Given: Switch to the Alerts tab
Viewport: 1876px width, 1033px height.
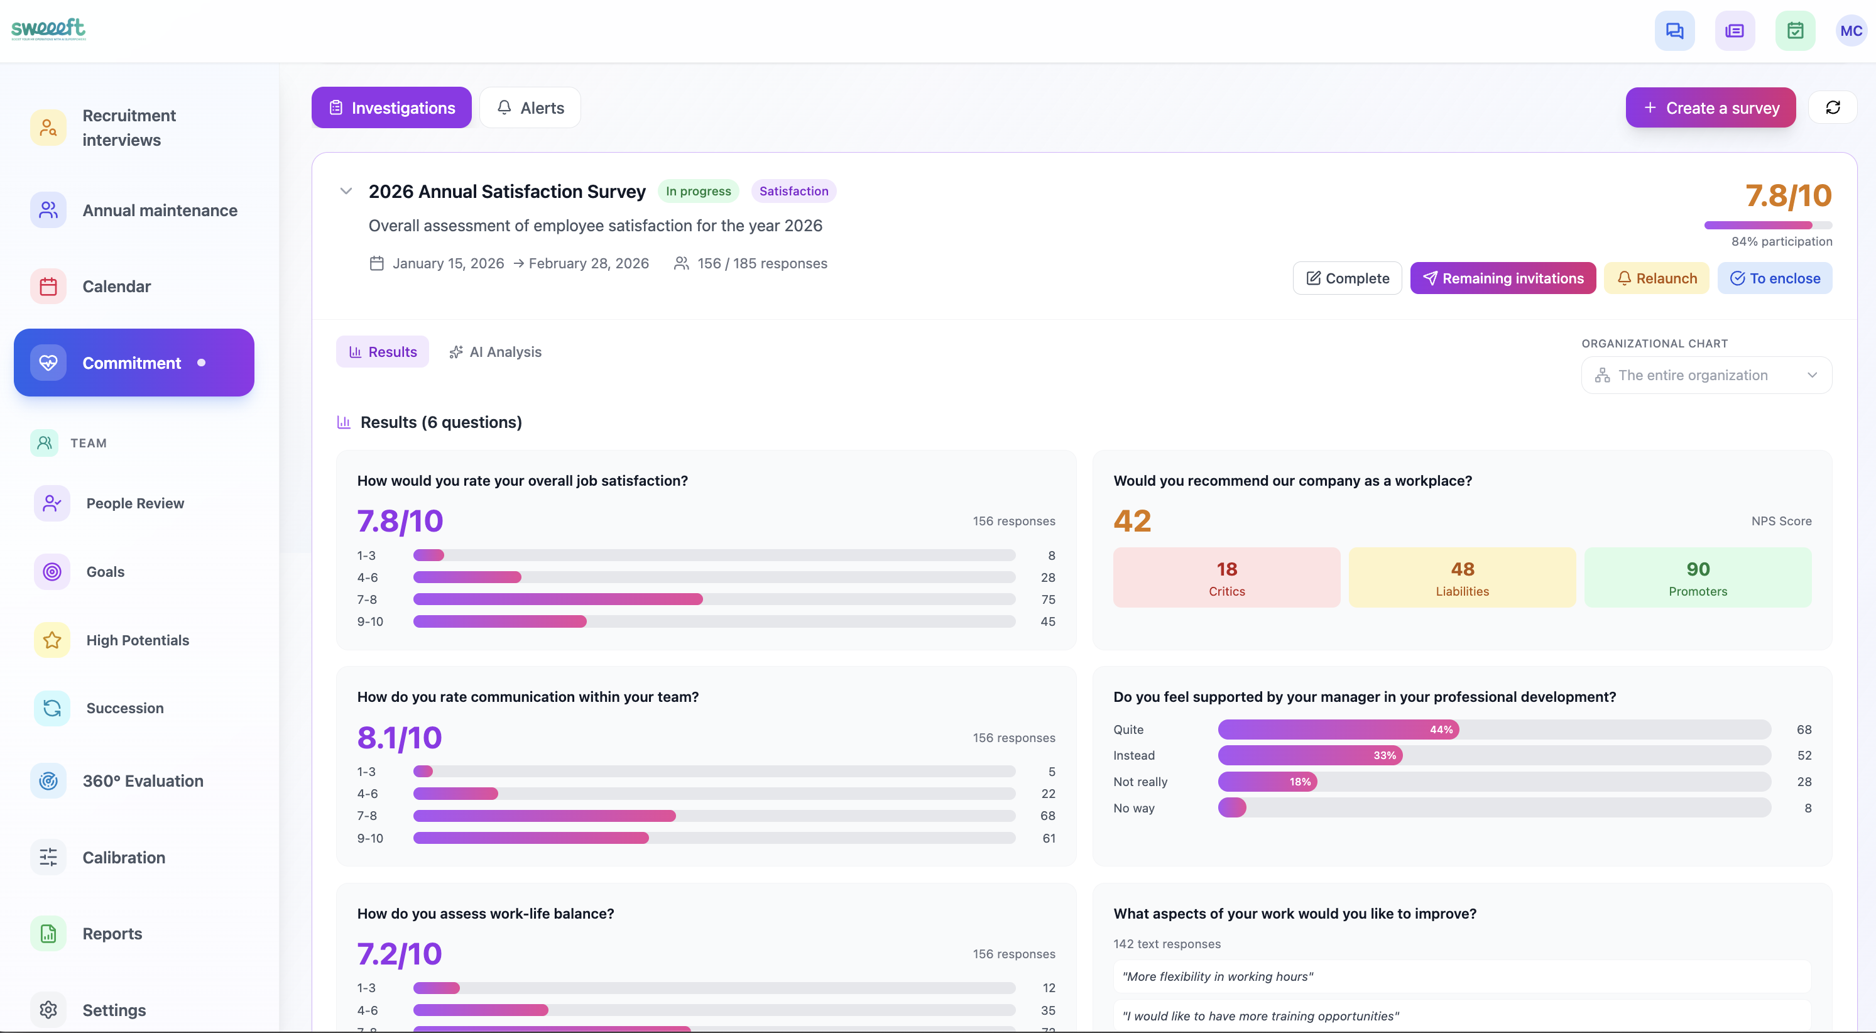Looking at the screenshot, I should pyautogui.click(x=530, y=108).
